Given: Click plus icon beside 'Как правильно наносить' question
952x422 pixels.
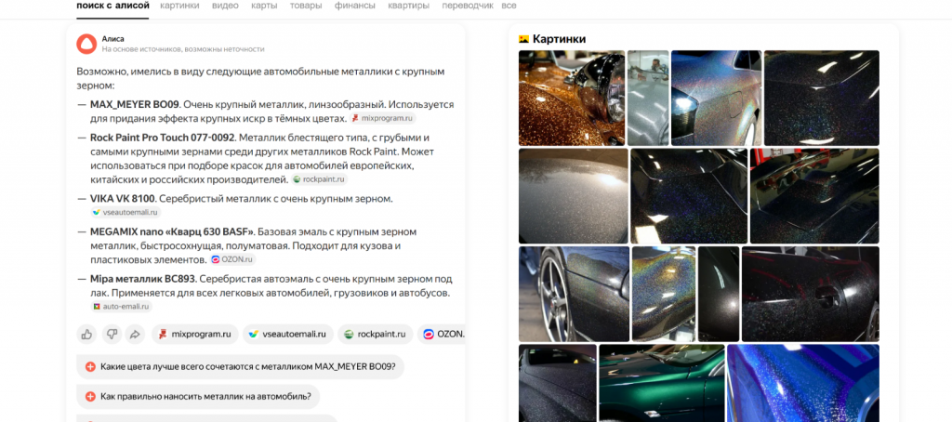Looking at the screenshot, I should 90,397.
